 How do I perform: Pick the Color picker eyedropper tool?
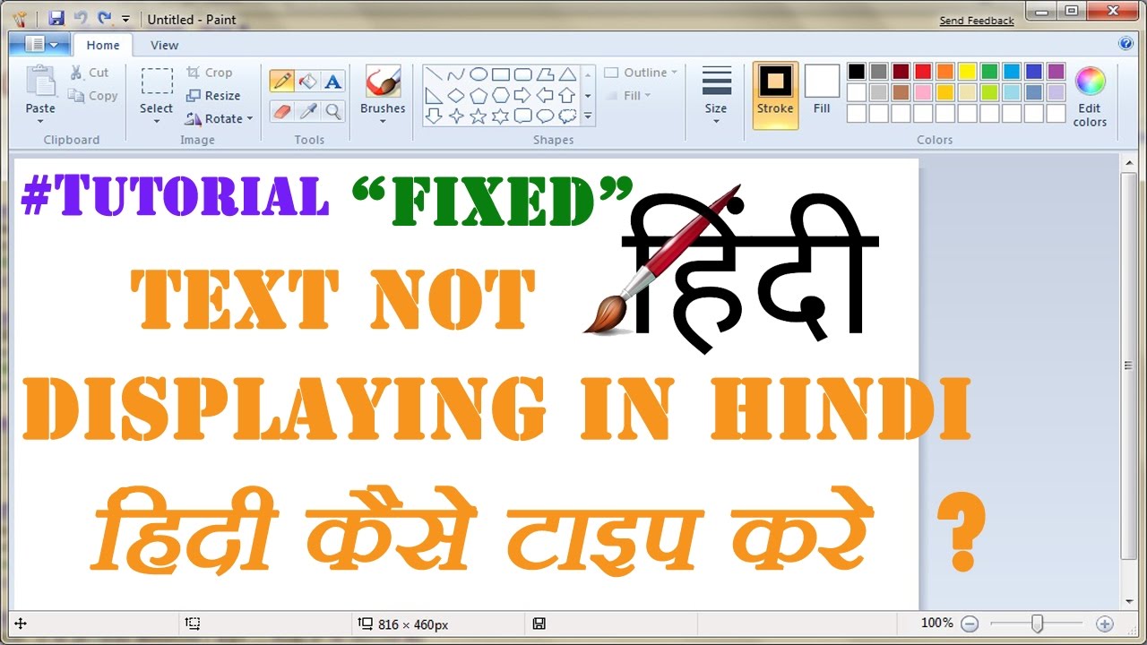coord(307,111)
